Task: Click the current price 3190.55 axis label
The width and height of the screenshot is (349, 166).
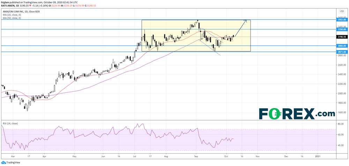Action: 341,37
